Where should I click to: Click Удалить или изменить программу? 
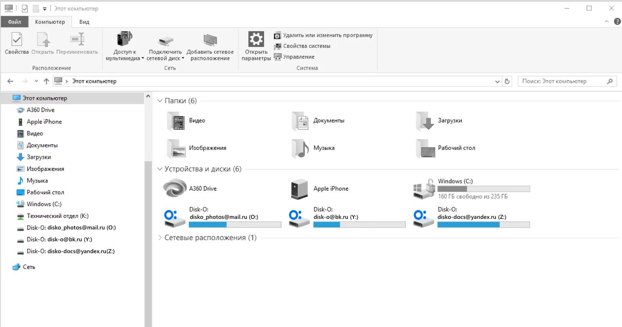pyautogui.click(x=323, y=35)
